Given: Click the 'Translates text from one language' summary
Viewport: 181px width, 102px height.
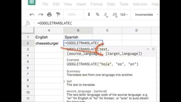Looking at the screenshot, I should [100, 75].
